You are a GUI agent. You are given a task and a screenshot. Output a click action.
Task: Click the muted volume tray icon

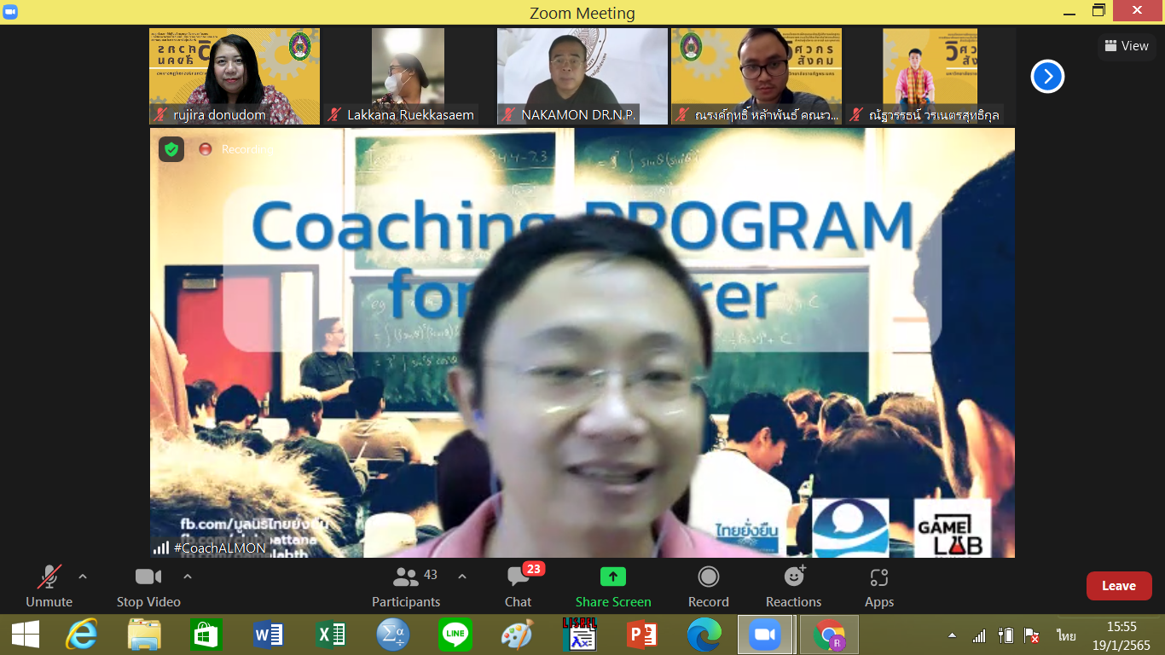tap(1032, 635)
